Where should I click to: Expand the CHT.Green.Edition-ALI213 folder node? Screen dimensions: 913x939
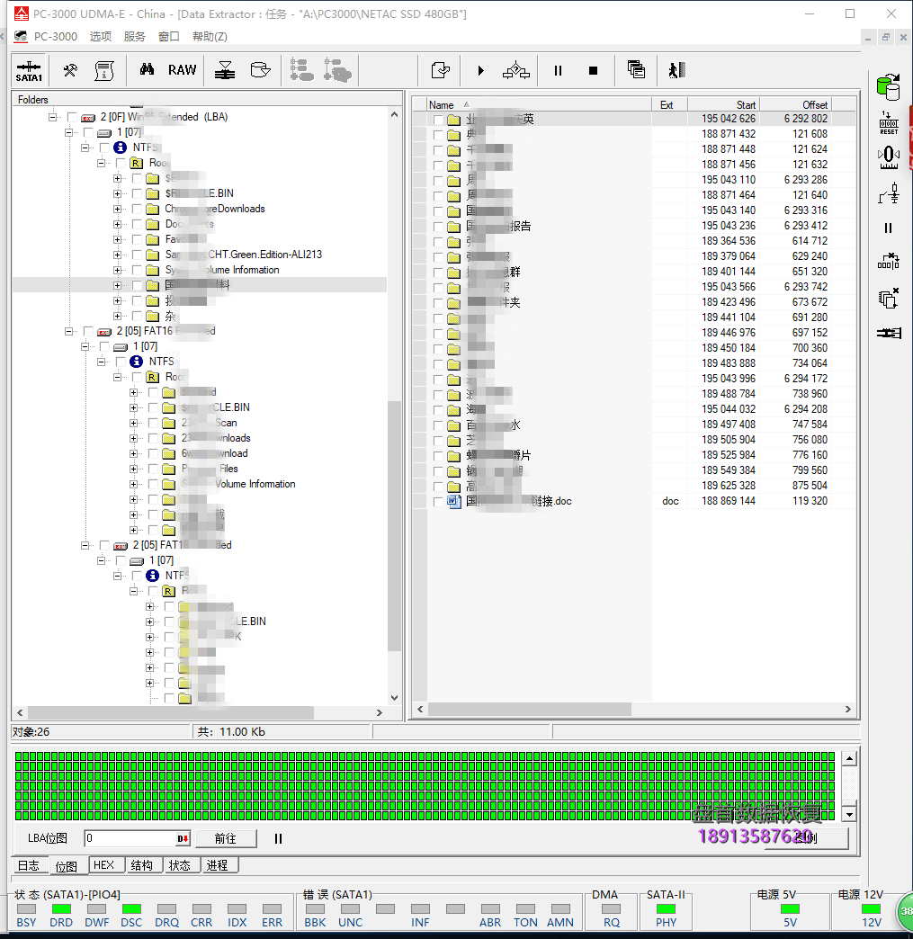tap(118, 255)
